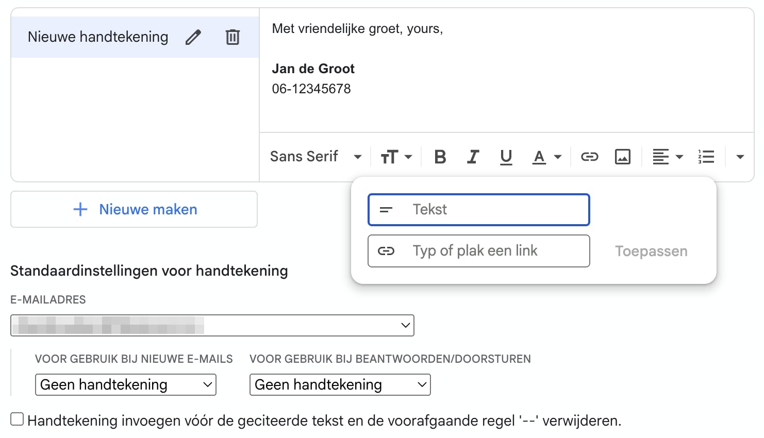Viewport: 764px width, 438px height.
Task: Select the 'Tekst' input field
Action: (x=478, y=210)
